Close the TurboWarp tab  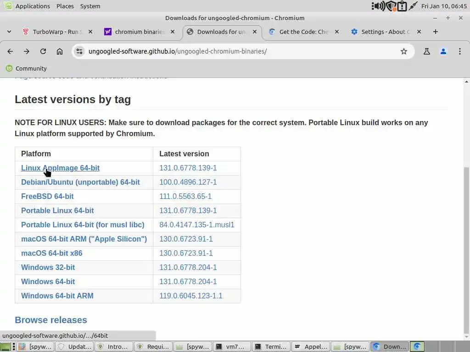(x=90, y=32)
